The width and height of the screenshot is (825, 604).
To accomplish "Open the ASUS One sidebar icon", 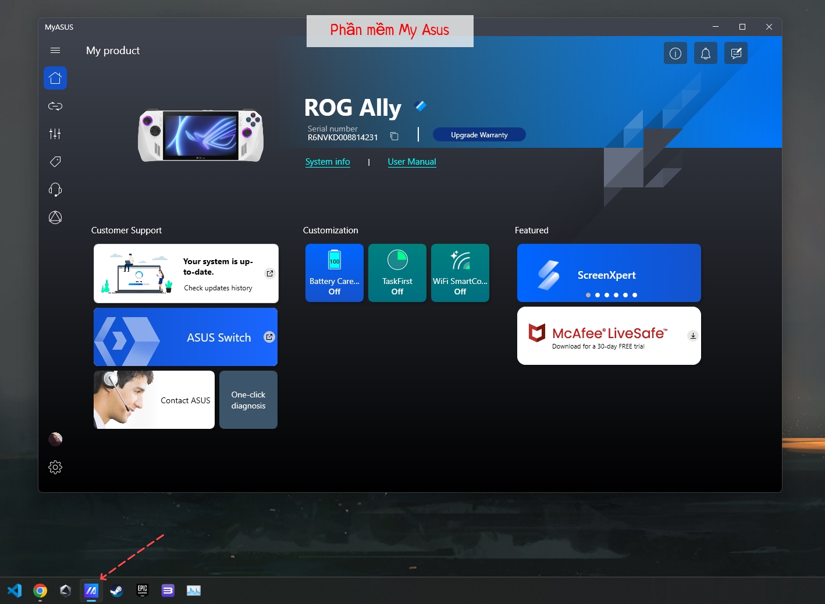I will click(x=55, y=218).
